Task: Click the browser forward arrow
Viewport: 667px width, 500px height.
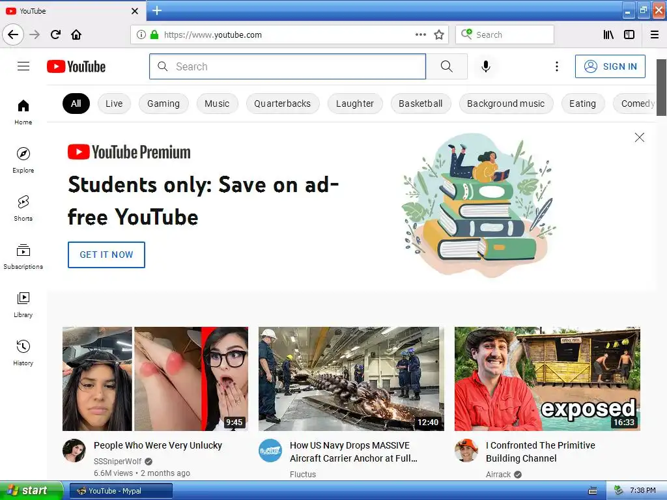Action: (35, 35)
